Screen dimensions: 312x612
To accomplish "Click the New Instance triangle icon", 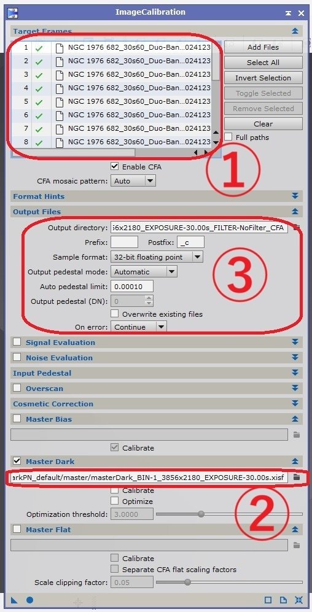I will click(x=15, y=600).
